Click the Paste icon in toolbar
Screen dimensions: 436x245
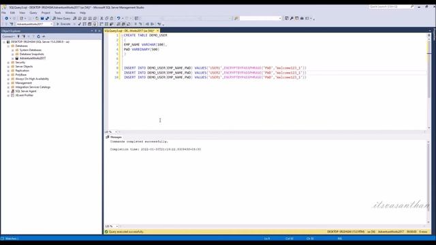pyautogui.click(x=112, y=18)
